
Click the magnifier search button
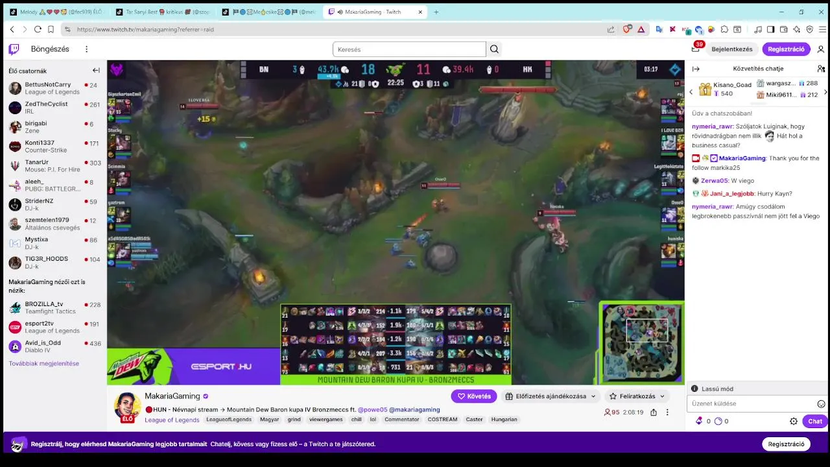(494, 49)
